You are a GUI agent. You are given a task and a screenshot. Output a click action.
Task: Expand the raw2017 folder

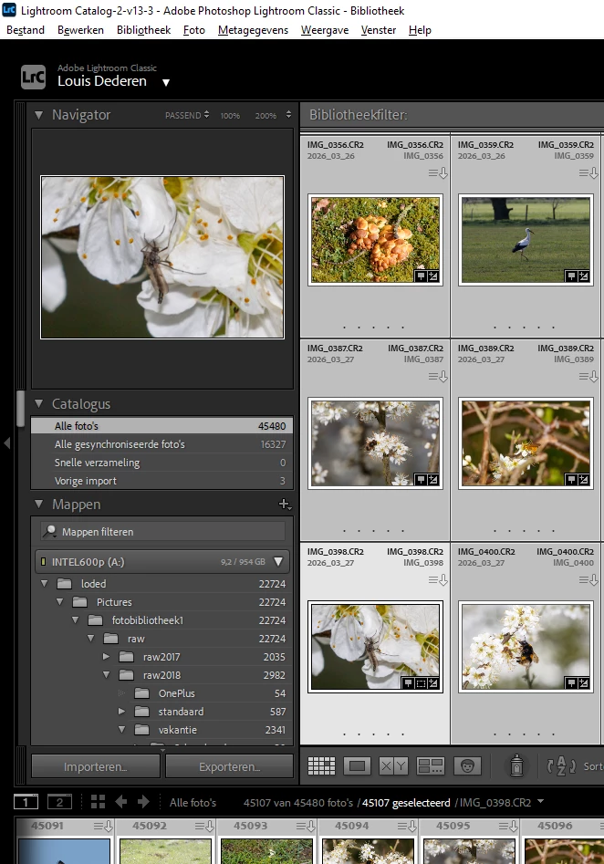click(x=107, y=656)
